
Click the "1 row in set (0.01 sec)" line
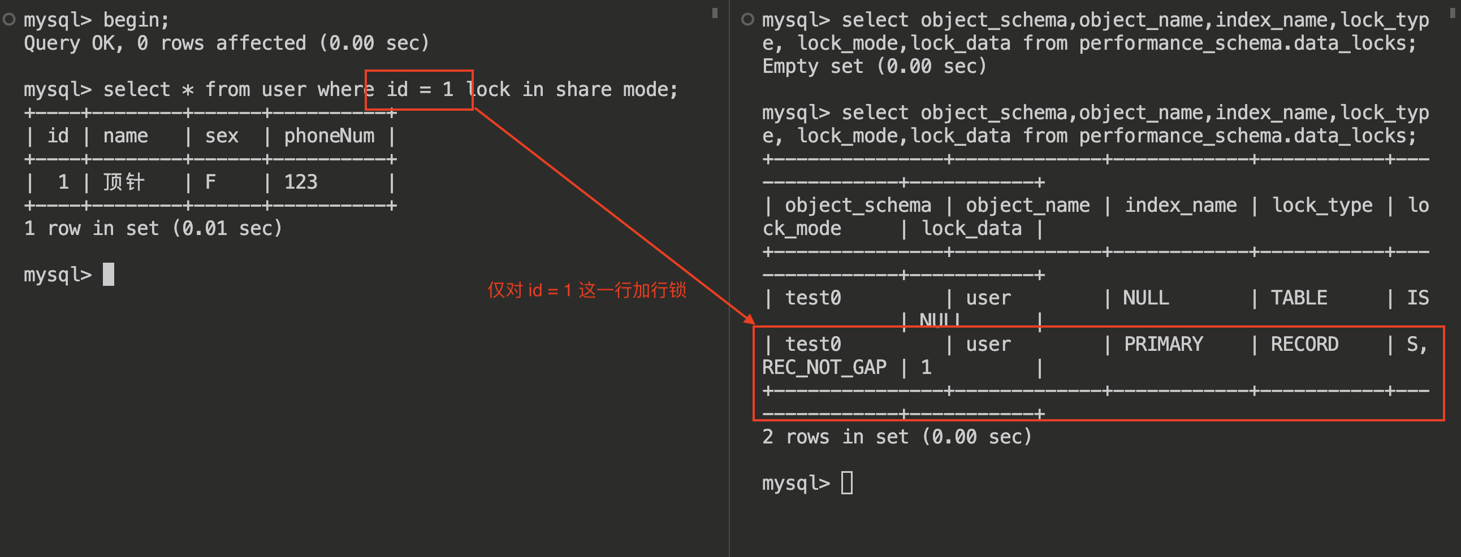pos(153,228)
